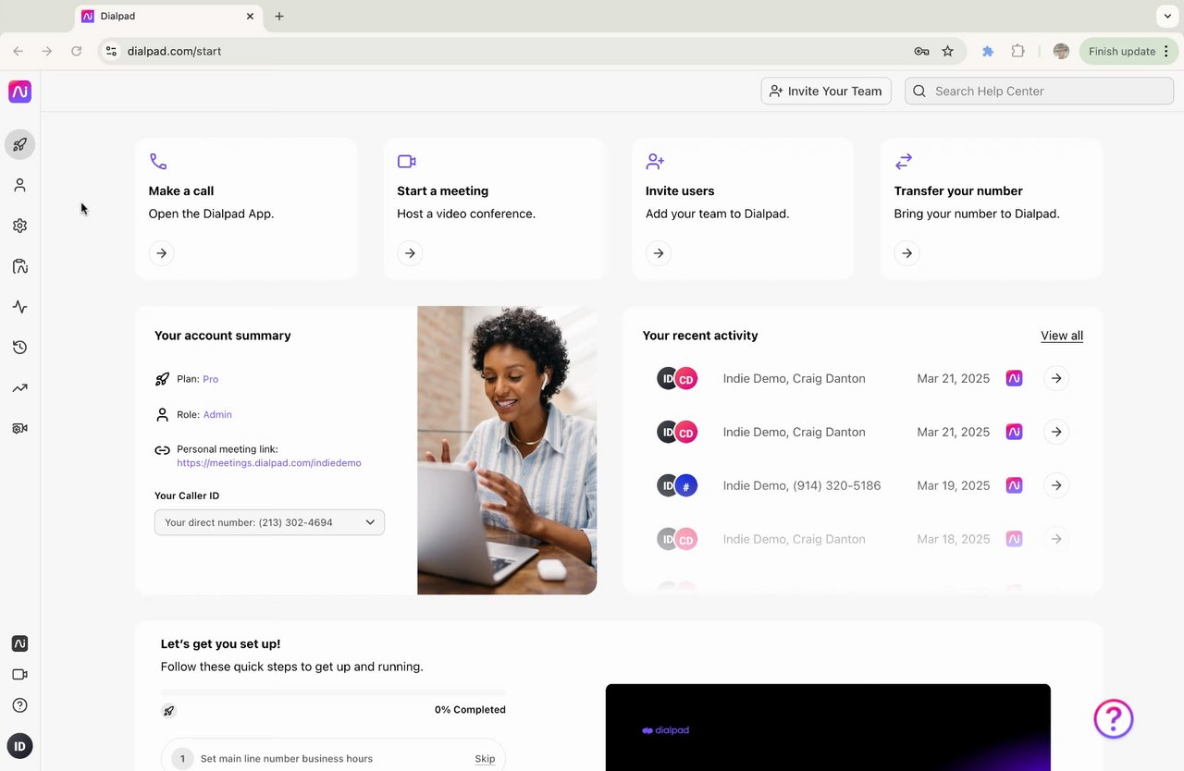Open the pulse activity icon in sidebar
The width and height of the screenshot is (1184, 771).
[x=19, y=307]
